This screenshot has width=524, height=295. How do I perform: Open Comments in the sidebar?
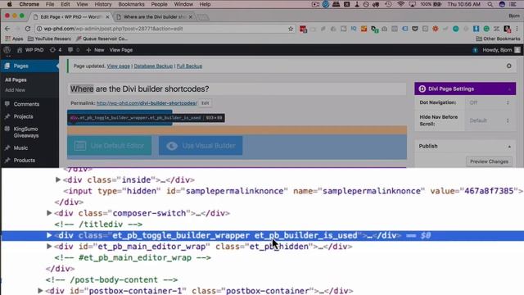pyautogui.click(x=26, y=104)
